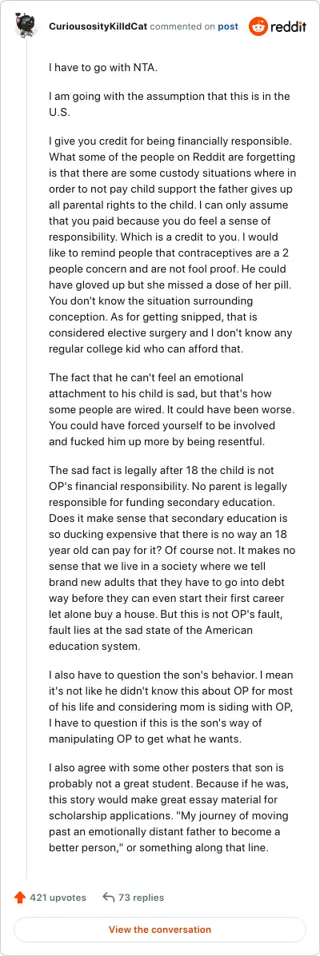Open the original 'post' link
Viewport: 320px width, 956px height.
pos(228,27)
